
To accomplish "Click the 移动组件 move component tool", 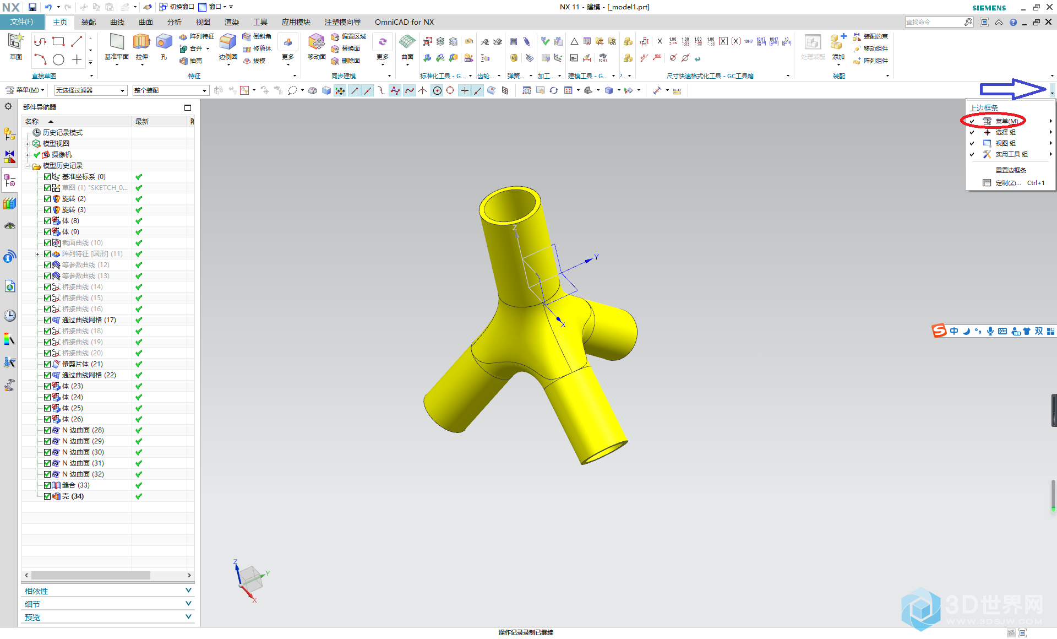I will pyautogui.click(x=870, y=48).
